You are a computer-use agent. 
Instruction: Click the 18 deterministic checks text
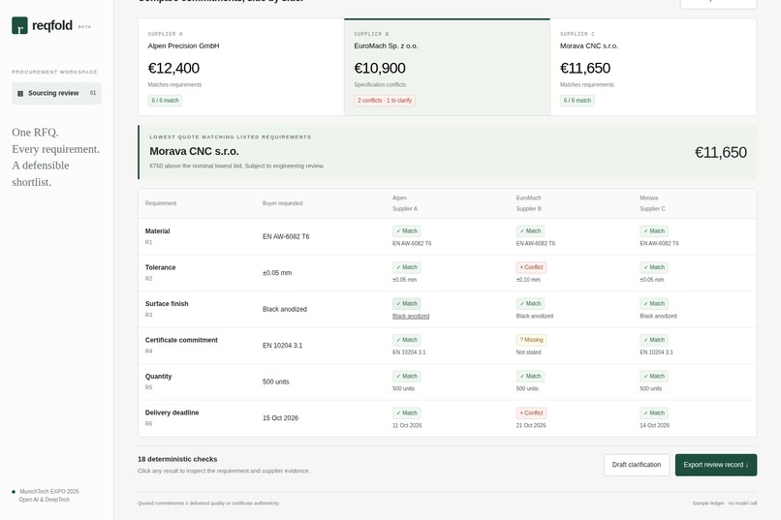tap(177, 459)
